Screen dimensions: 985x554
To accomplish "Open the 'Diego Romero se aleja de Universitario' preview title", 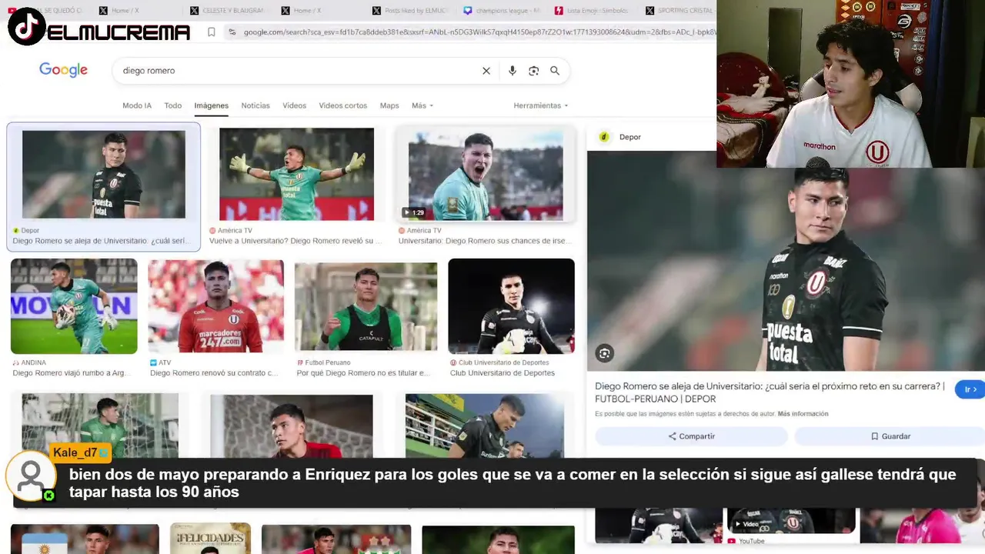I will [770, 392].
